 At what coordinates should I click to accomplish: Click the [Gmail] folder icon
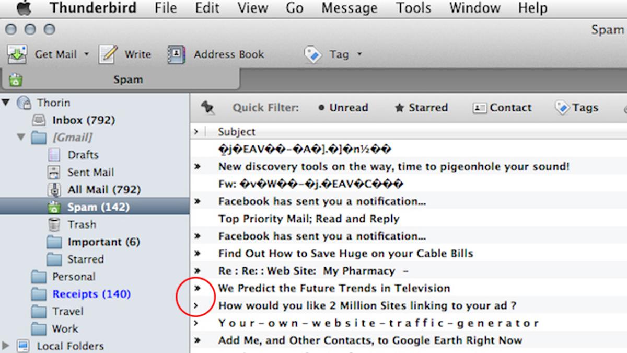(39, 138)
